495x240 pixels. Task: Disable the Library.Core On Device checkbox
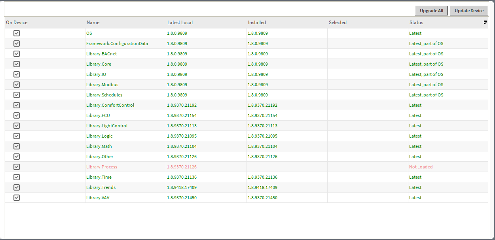point(16,64)
